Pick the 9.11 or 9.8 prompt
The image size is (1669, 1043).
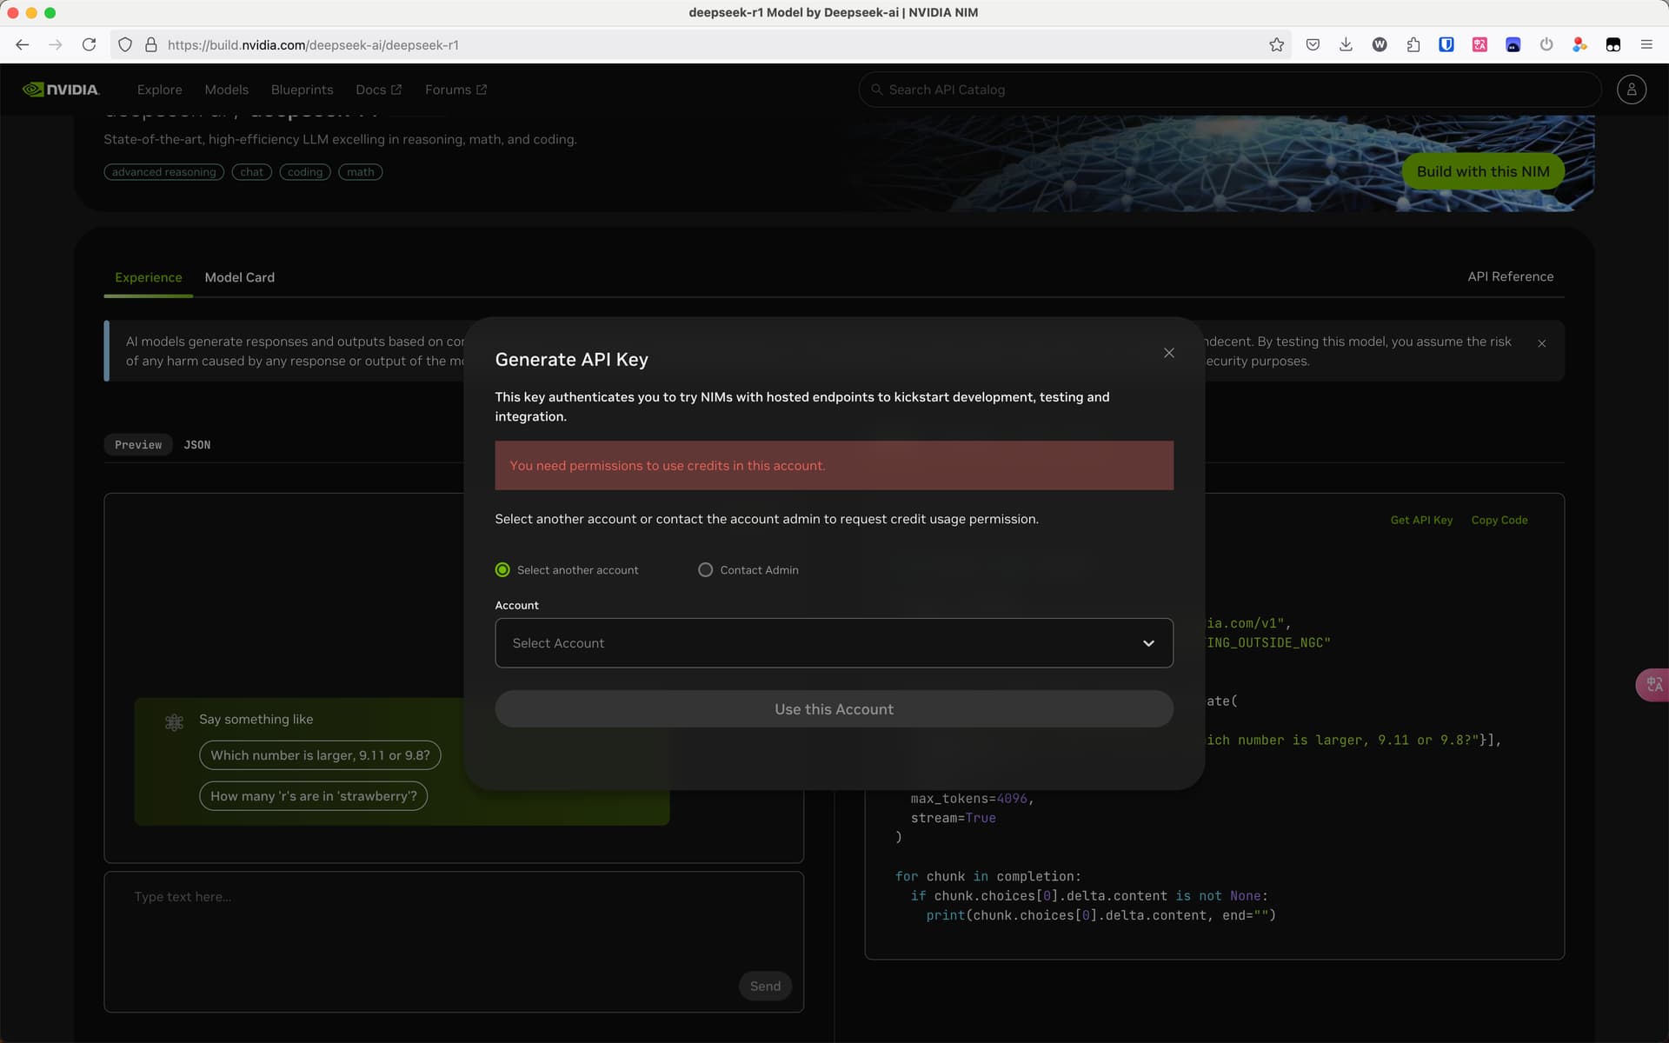point(320,755)
